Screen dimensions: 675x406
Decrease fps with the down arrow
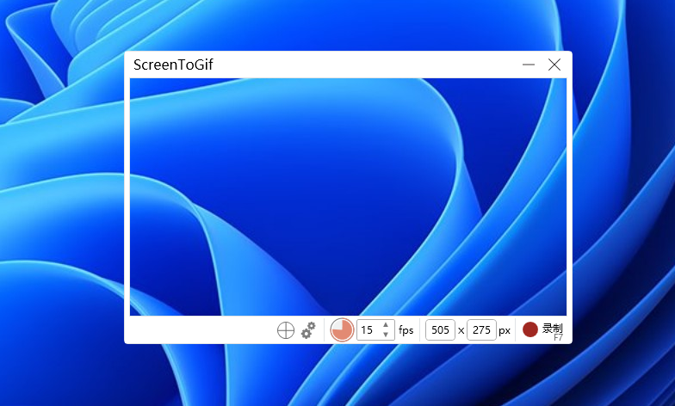point(386,335)
